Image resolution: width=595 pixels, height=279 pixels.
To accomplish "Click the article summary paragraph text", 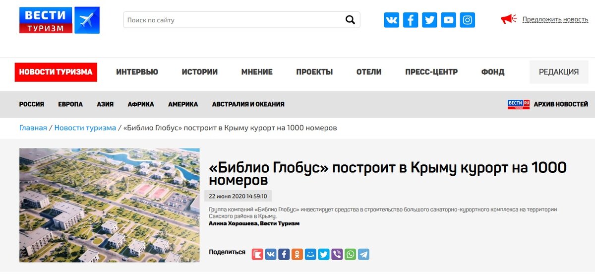I will tap(383, 213).
